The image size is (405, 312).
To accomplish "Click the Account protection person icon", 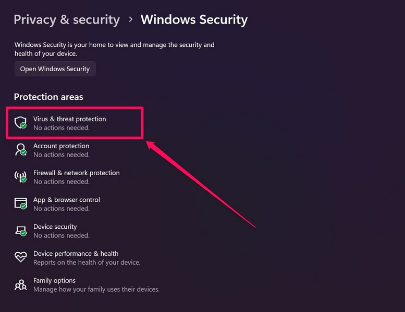I will tap(20, 150).
